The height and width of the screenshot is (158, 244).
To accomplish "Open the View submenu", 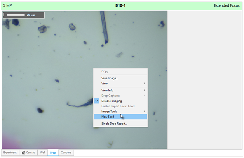I will click(120, 84).
